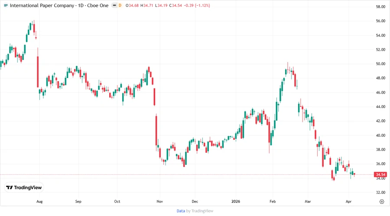Screen dimensions: 390x216
Task: Click the 2026 label on time axis
Action: (236, 201)
